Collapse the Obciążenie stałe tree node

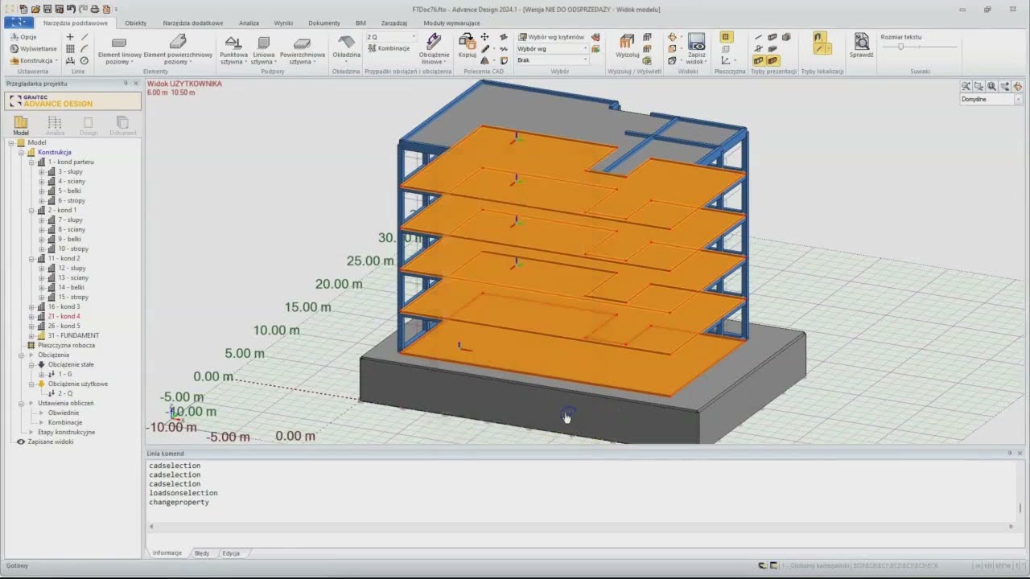(31, 364)
